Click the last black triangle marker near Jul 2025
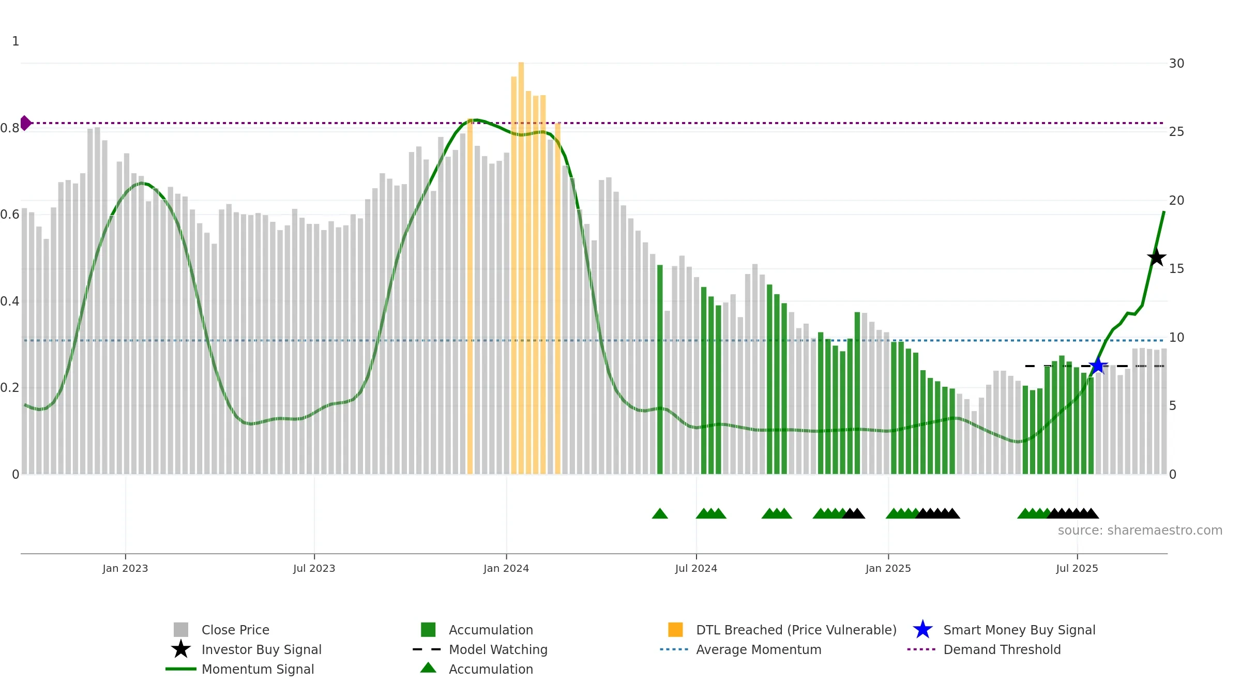 pos(1091,513)
